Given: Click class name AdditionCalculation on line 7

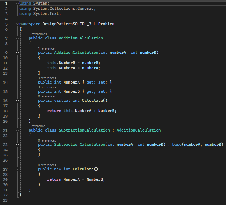Looking at the screenshot, I should tap(81, 38).
